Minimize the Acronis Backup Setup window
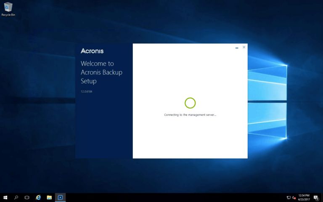Screen dimensions: 323x202 [237, 48]
